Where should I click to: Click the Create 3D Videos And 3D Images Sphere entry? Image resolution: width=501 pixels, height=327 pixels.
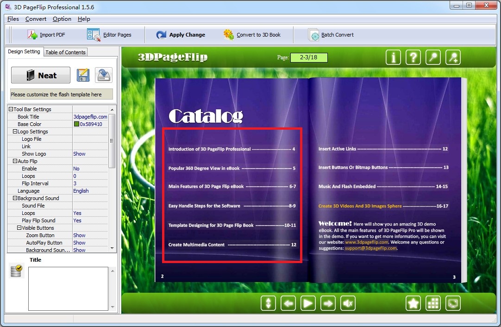point(383,206)
